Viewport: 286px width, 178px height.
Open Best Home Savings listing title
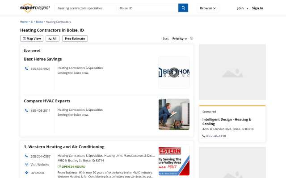[x=43, y=59]
